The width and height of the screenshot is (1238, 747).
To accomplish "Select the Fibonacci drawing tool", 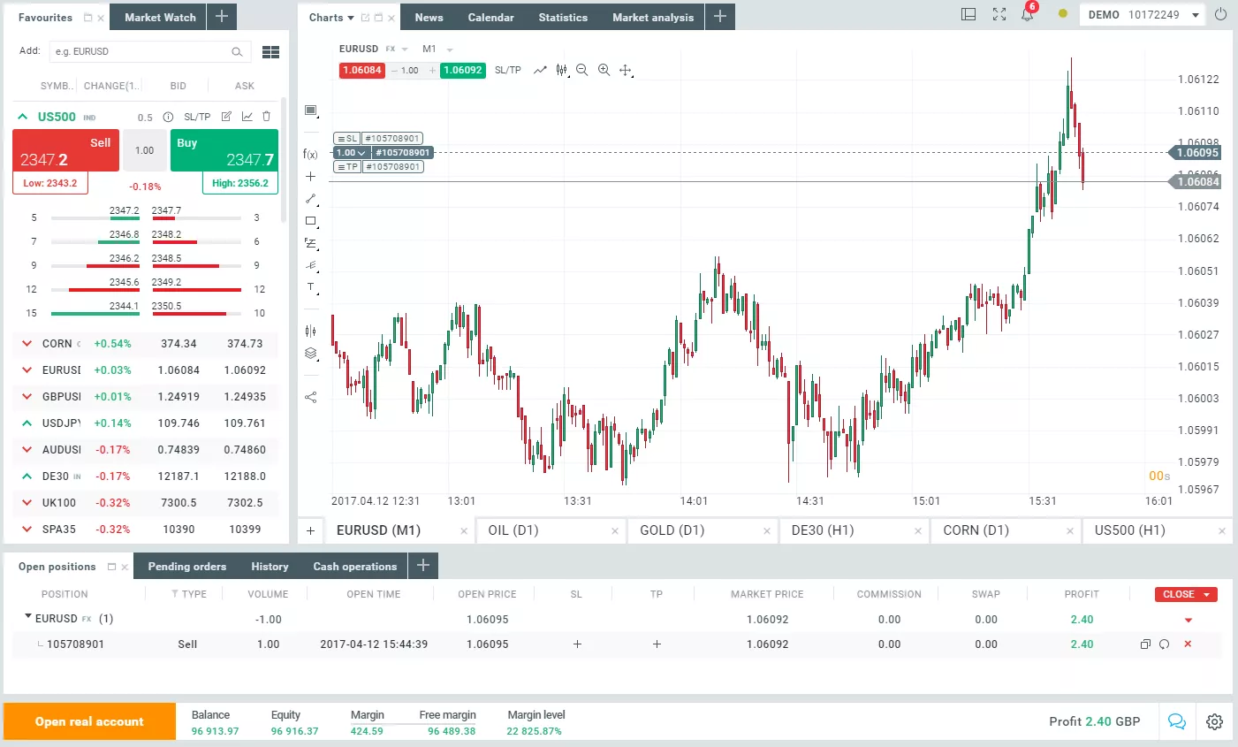I will point(310,244).
